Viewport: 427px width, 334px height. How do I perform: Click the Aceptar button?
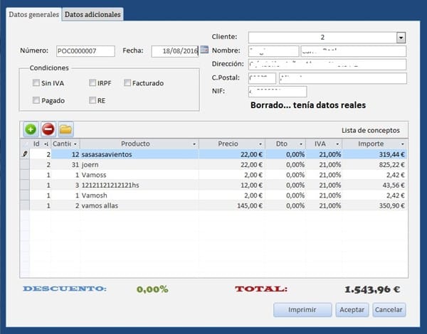coord(352,310)
